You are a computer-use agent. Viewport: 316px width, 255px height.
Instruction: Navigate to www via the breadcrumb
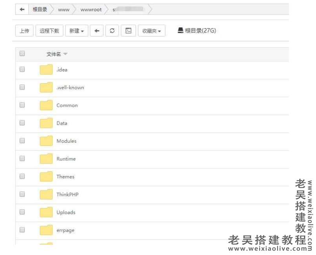[64, 9]
